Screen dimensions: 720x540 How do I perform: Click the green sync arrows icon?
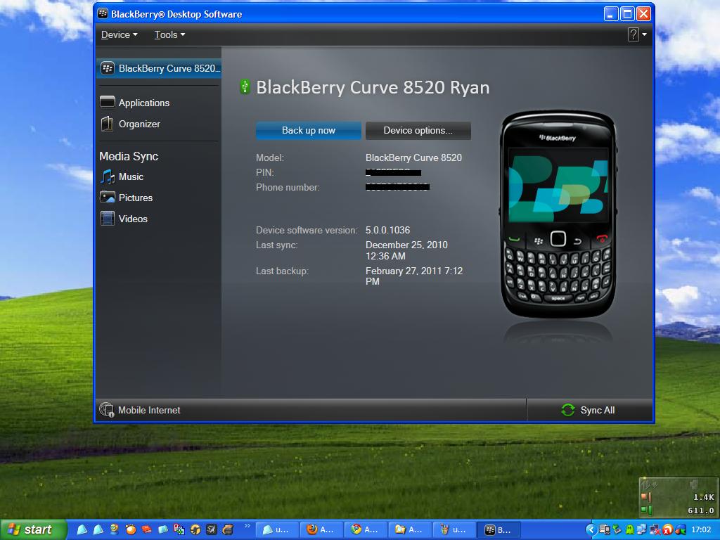(568, 410)
